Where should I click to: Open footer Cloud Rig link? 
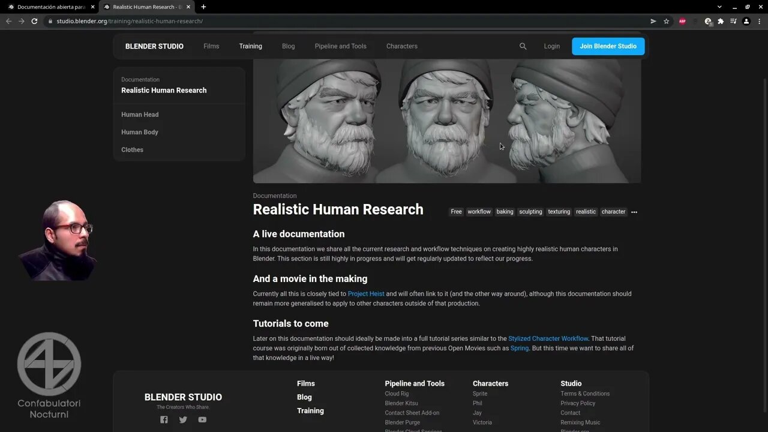pyautogui.click(x=397, y=394)
